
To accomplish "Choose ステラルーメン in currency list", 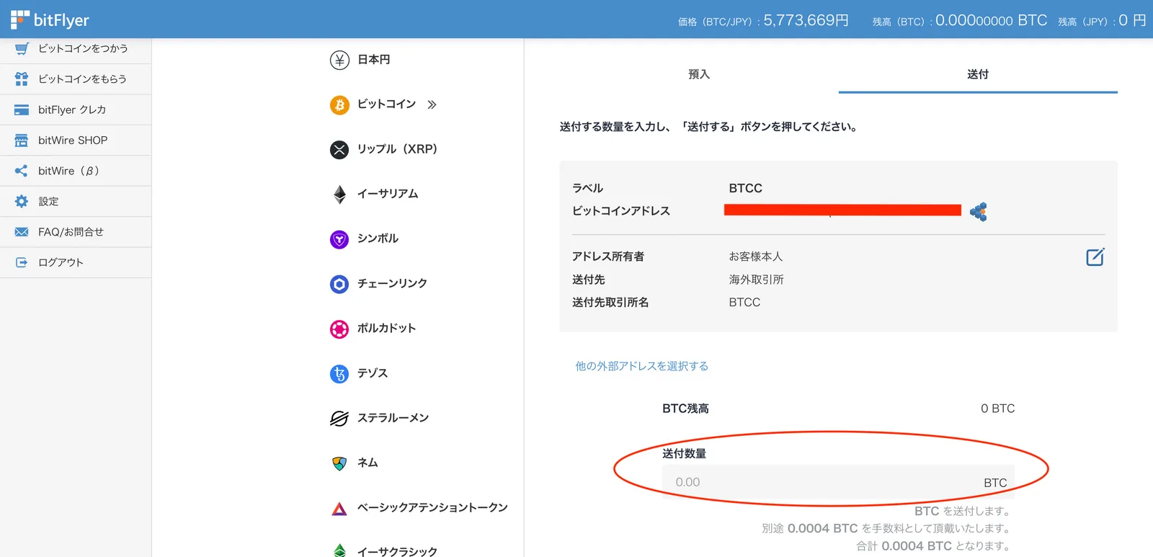I will (x=393, y=418).
